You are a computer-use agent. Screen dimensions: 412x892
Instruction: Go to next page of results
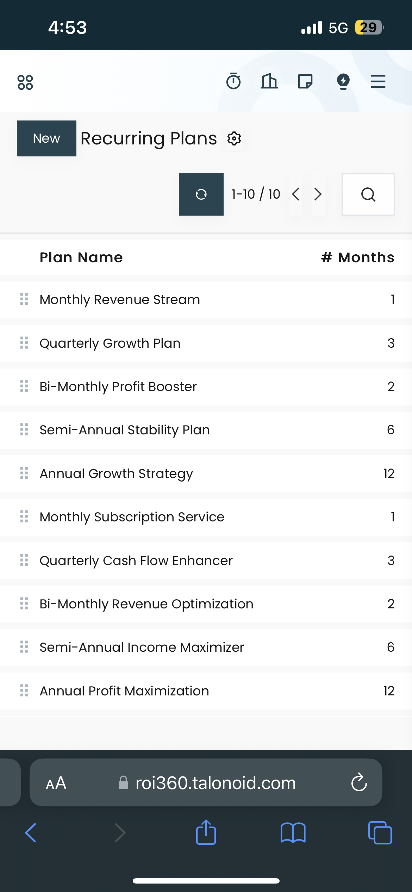coord(318,194)
